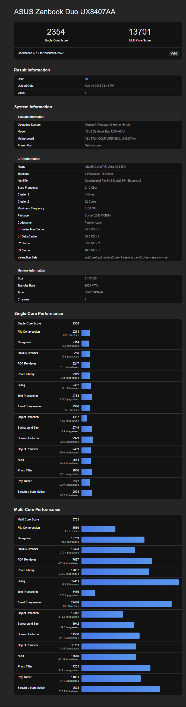Click Transfer Rate value 9600 MT/s
This screenshot has width=186, height=707.
[x=91, y=285]
